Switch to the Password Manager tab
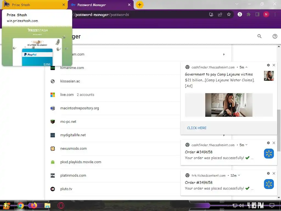 coord(101,5)
